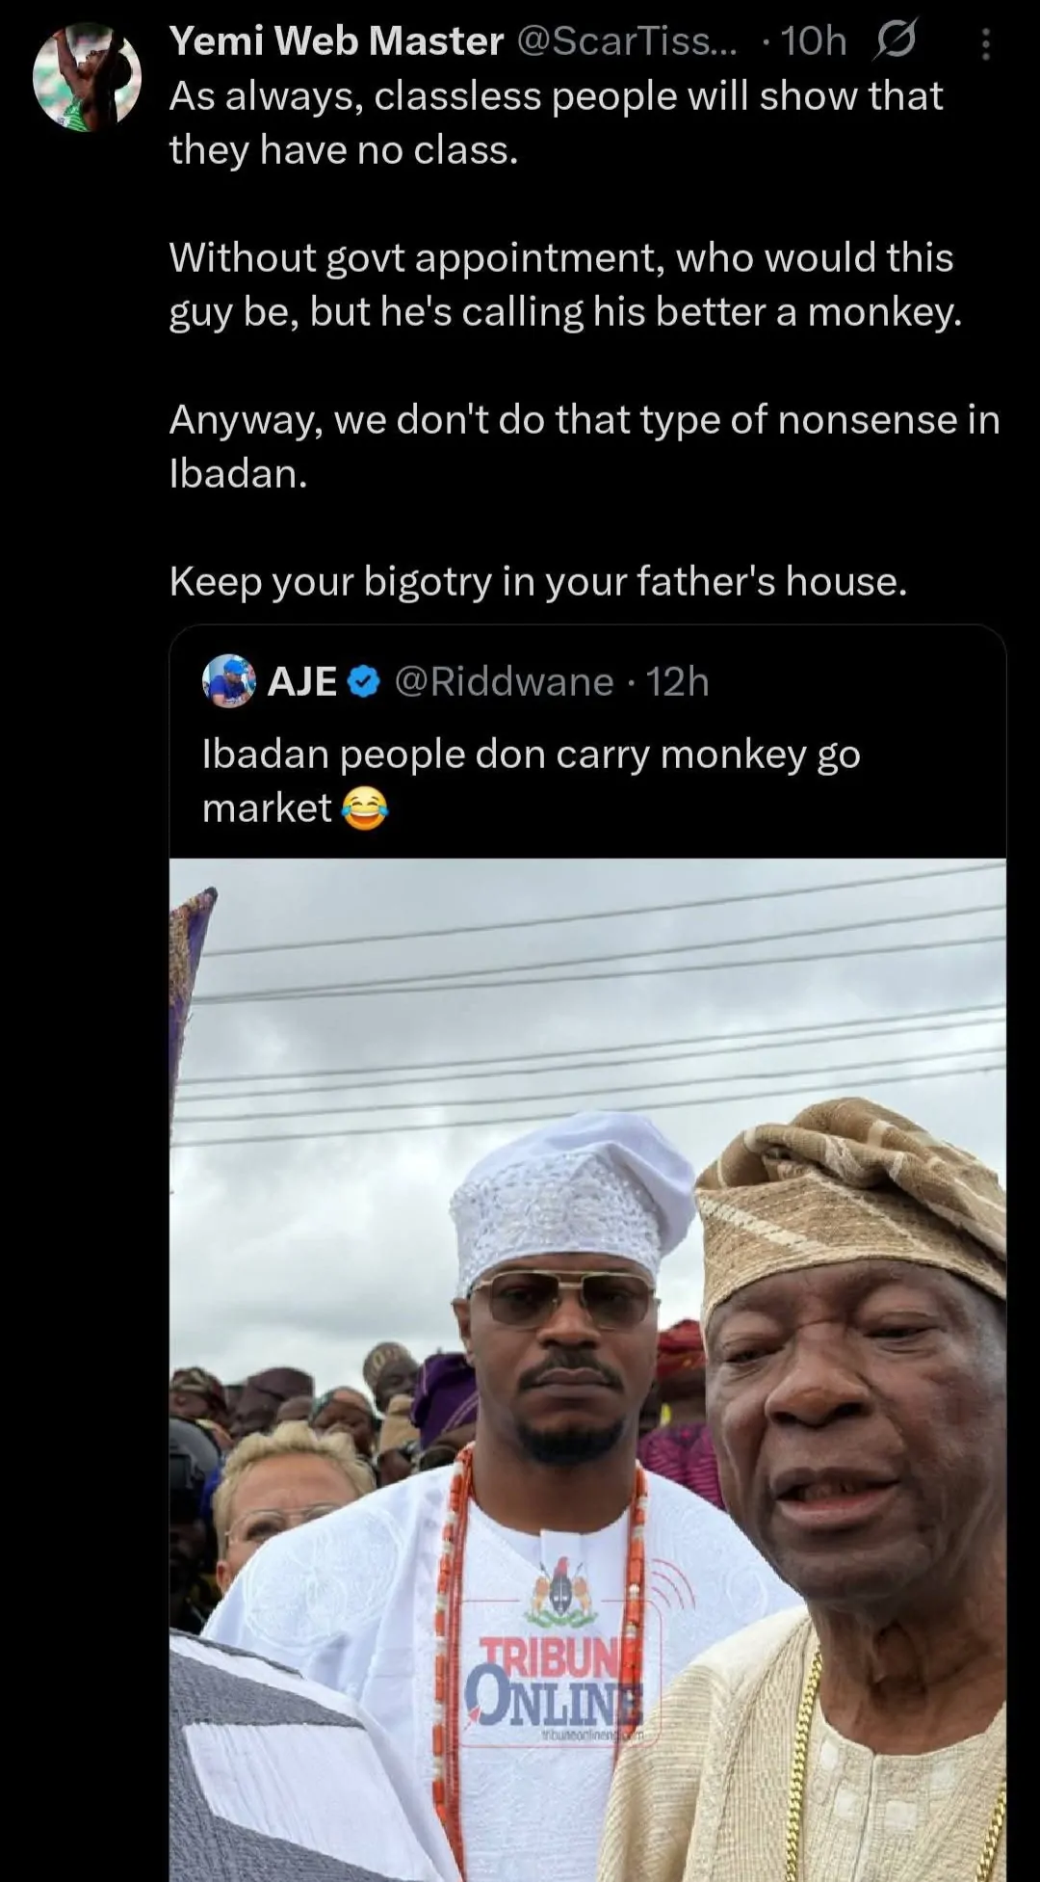Viewport: 1040px width, 1882px height.
Task: Tap the @ScarTiss... handle
Action: (627, 41)
